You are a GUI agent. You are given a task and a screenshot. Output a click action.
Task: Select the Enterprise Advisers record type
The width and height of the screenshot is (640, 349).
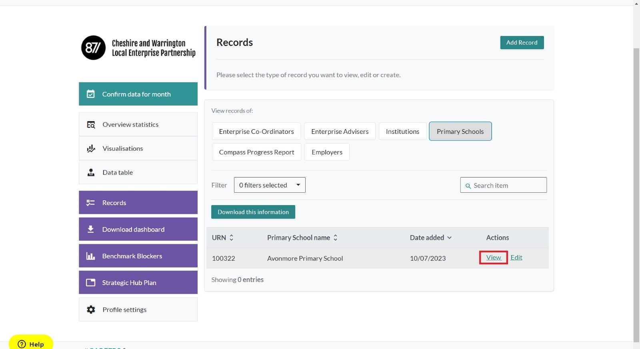(x=340, y=132)
